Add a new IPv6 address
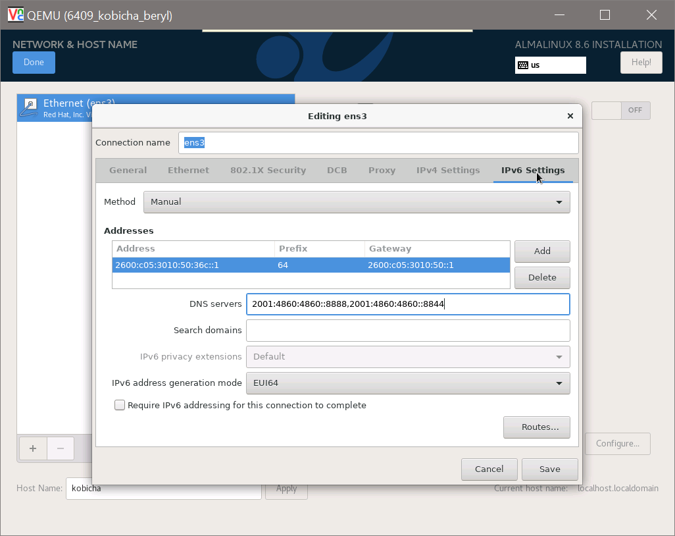The width and height of the screenshot is (675, 536). tap(542, 251)
